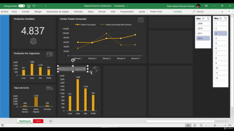Select year 2009 in Año slicer
Image resolution: width=234 pixels, height=131 pixels.
(203, 23)
